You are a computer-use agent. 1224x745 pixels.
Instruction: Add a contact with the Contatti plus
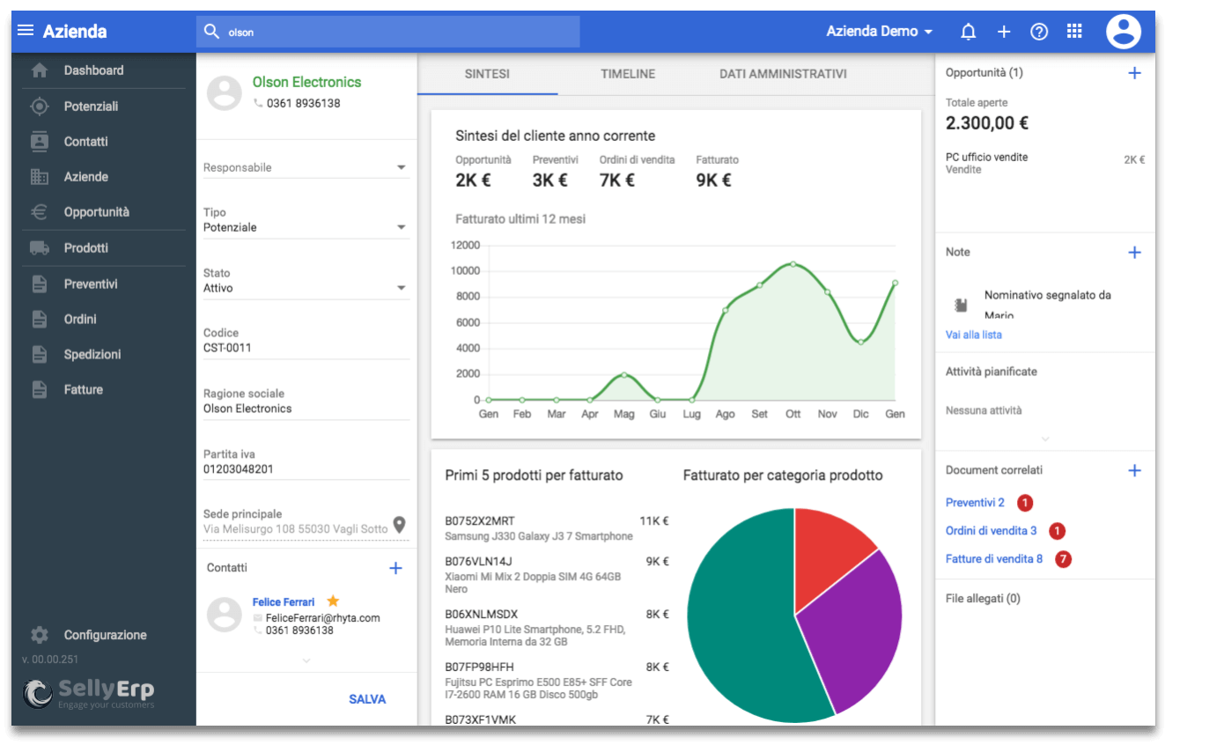pyautogui.click(x=395, y=568)
